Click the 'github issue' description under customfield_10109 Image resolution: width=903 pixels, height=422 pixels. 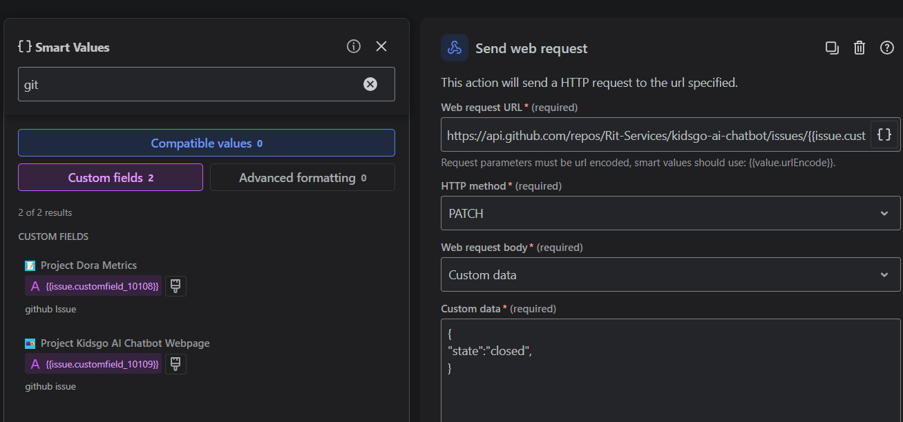[x=50, y=387]
